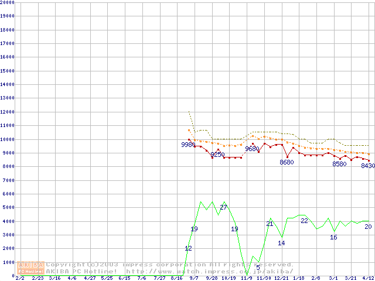Click the green series label 27 at peak
The width and height of the screenshot is (375, 281).
coord(223,207)
